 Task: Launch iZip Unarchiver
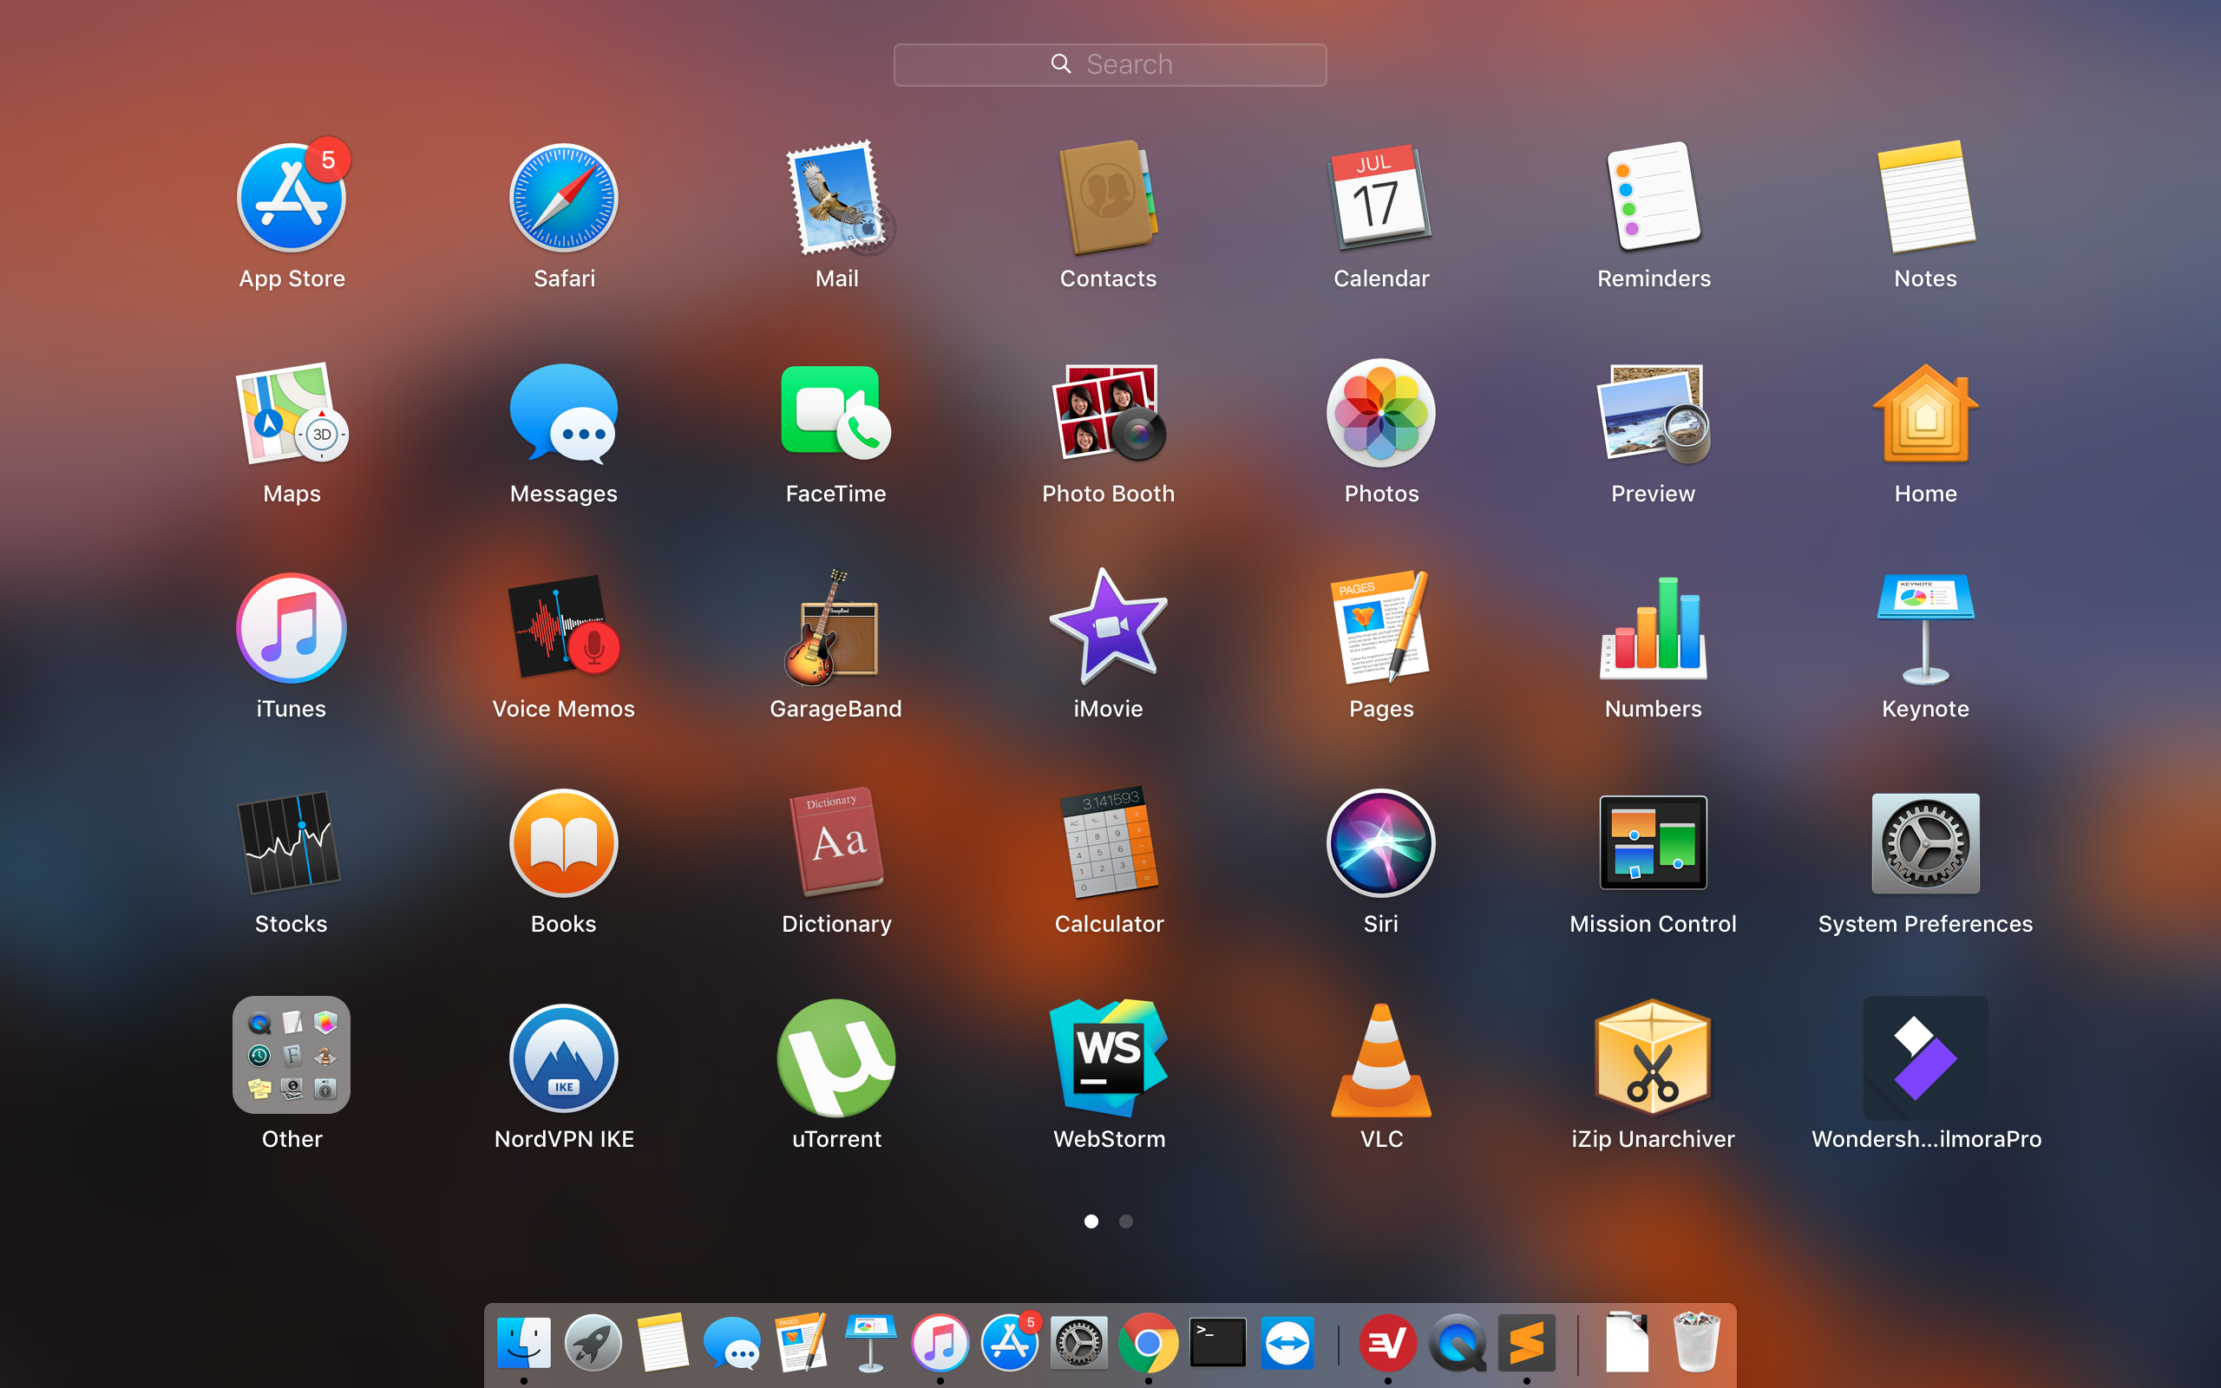pos(1654,1058)
